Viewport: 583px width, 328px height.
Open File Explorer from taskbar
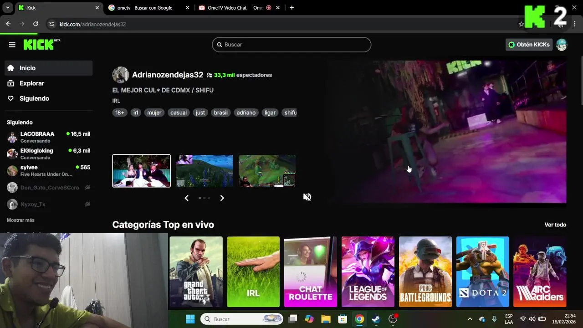326,319
